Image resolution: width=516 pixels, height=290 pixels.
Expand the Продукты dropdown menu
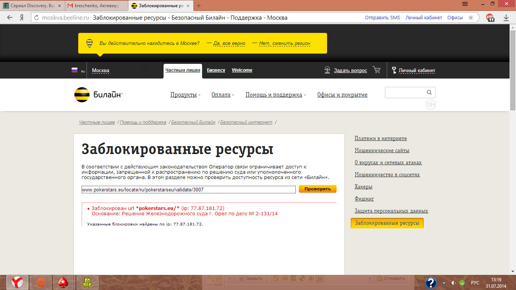185,95
